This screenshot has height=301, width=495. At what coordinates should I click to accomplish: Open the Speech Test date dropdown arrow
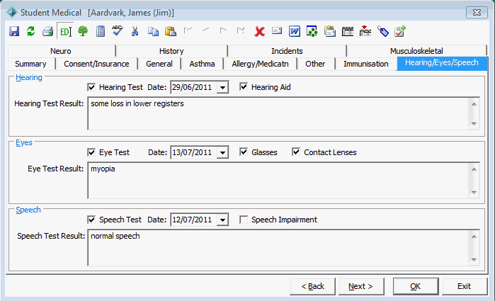tap(222, 220)
